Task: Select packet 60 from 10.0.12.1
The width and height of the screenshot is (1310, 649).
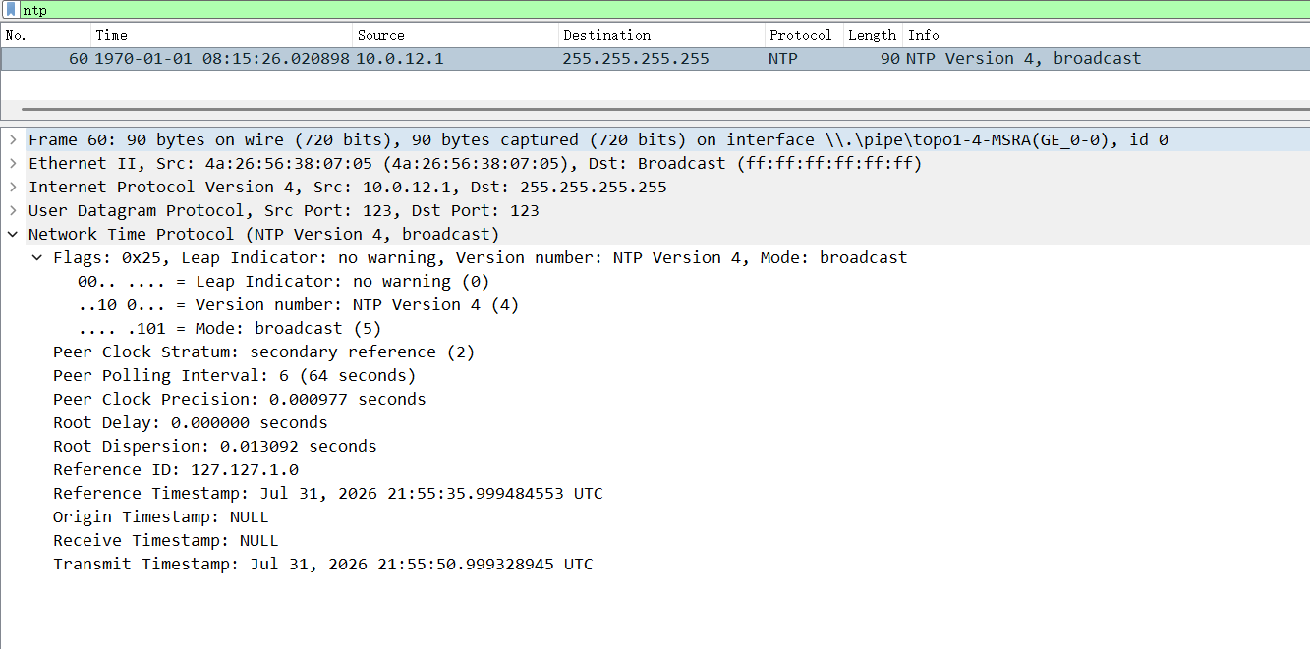Action: pos(655,59)
